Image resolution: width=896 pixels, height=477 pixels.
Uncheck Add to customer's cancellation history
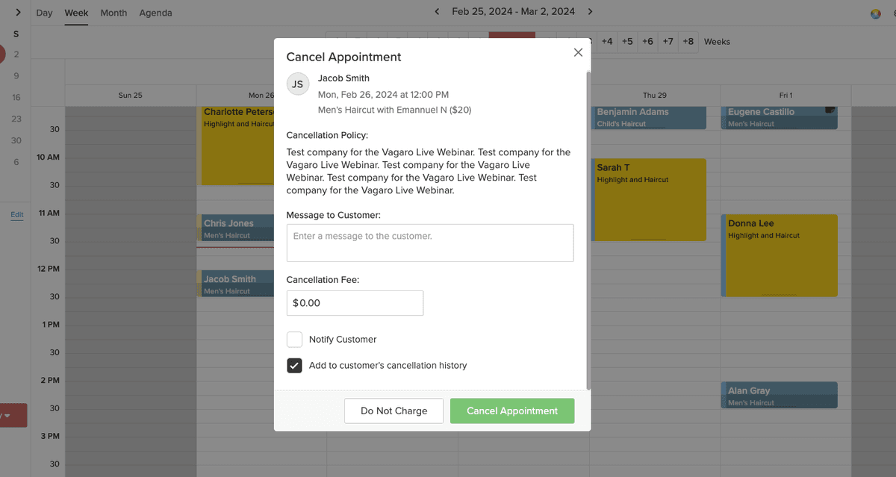[x=295, y=366]
